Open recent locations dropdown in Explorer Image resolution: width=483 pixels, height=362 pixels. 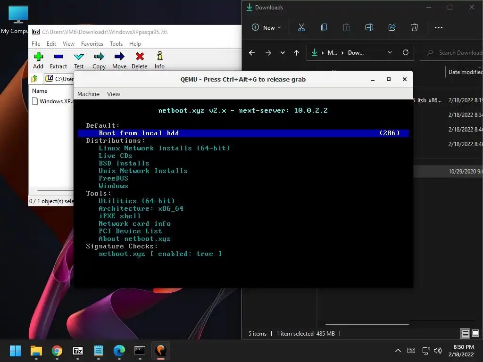(283, 53)
